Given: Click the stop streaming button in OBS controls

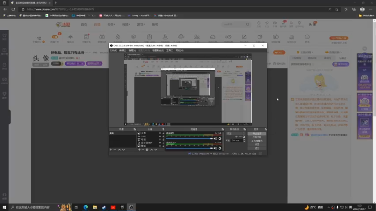Looking at the screenshot, I should 257,134.
